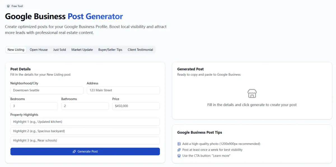Click the Bathrooms number field
The height and width of the screenshot is (167, 336).
click(x=85, y=106)
